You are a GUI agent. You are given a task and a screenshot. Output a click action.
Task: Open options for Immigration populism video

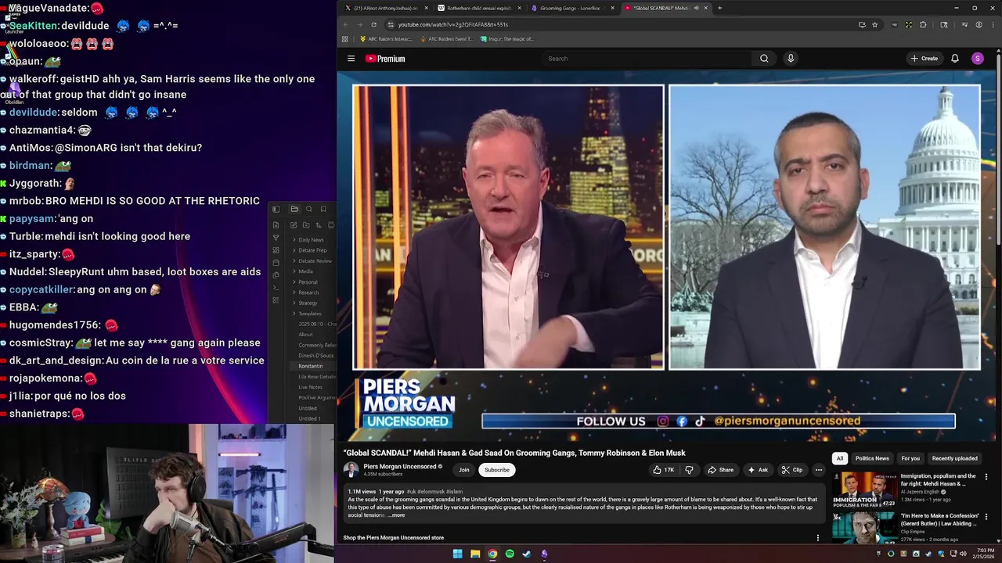pyautogui.click(x=986, y=476)
